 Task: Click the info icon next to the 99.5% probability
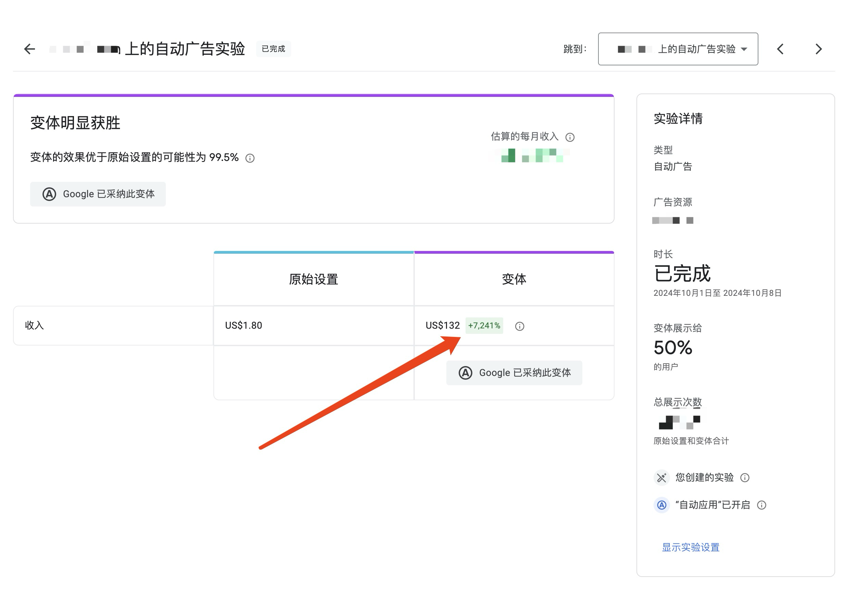250,158
